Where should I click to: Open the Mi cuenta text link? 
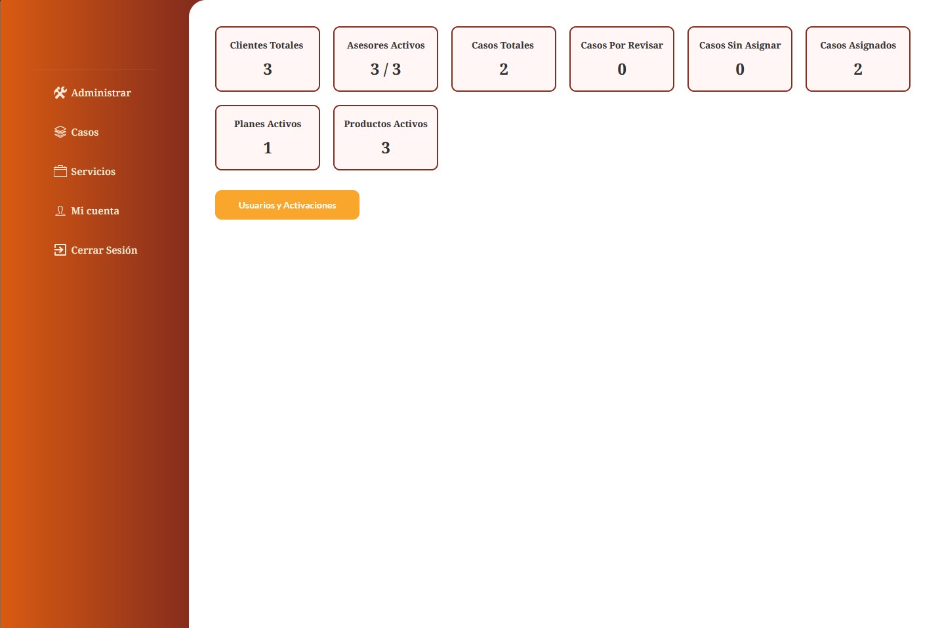click(95, 211)
